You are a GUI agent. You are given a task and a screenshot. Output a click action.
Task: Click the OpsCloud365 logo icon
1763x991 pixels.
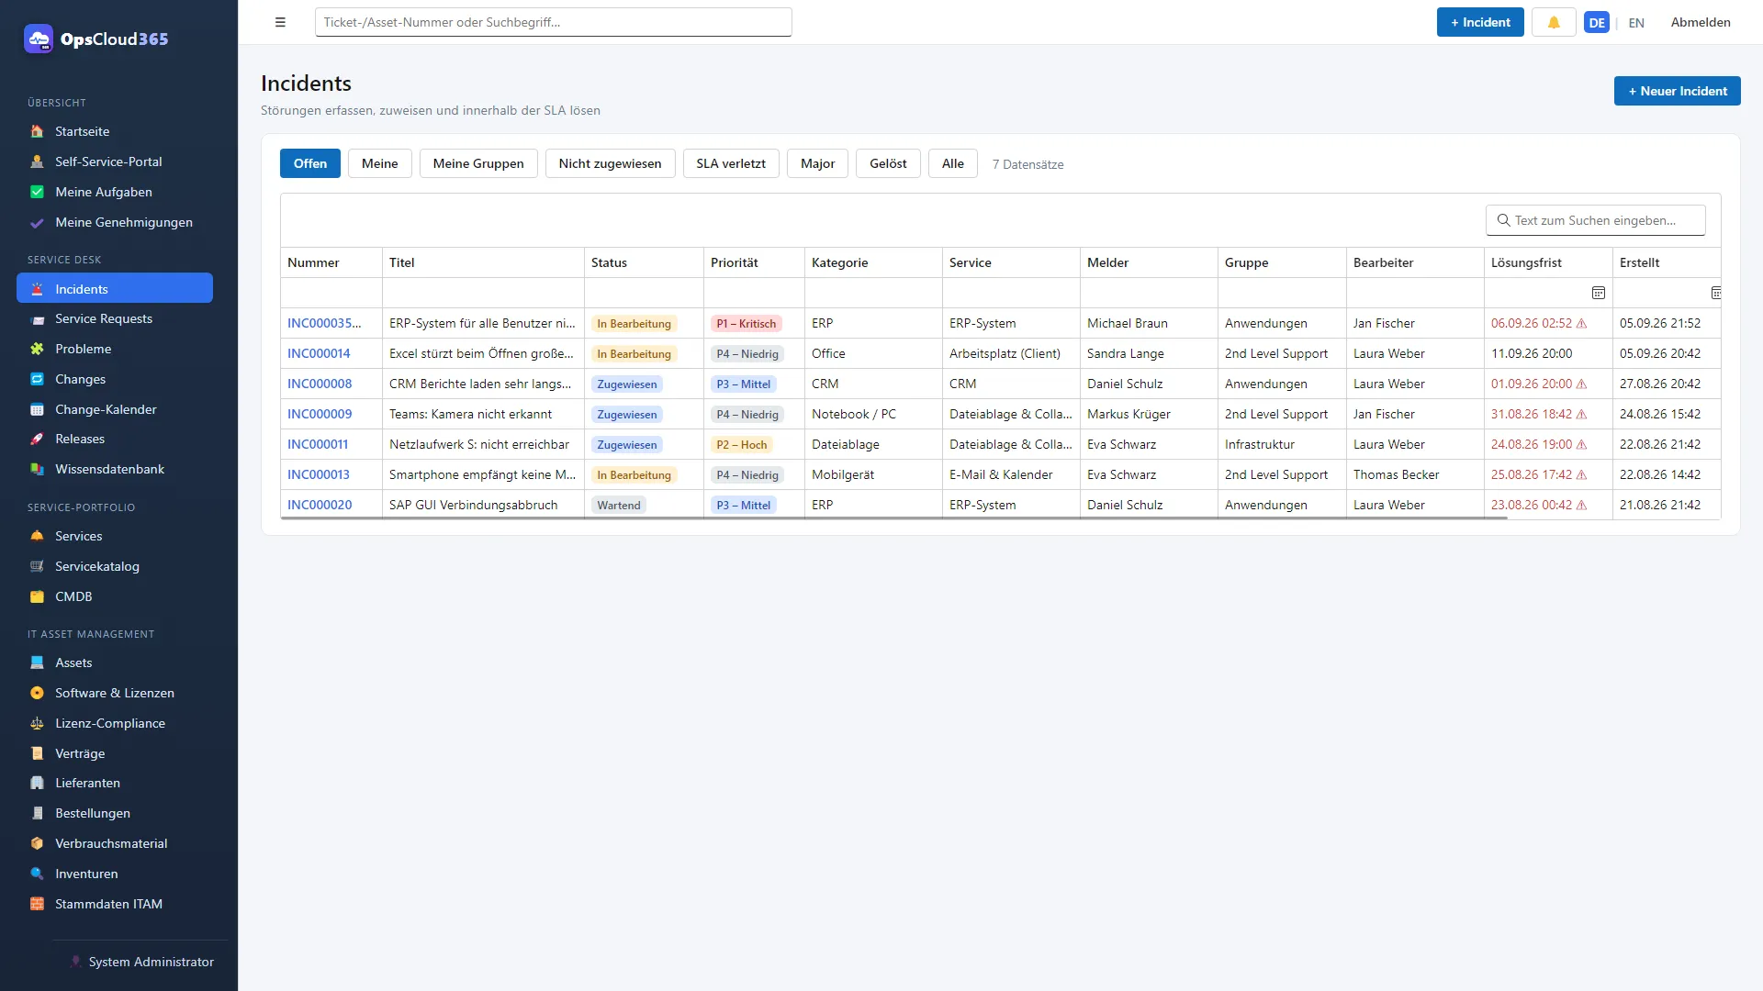pos(39,39)
